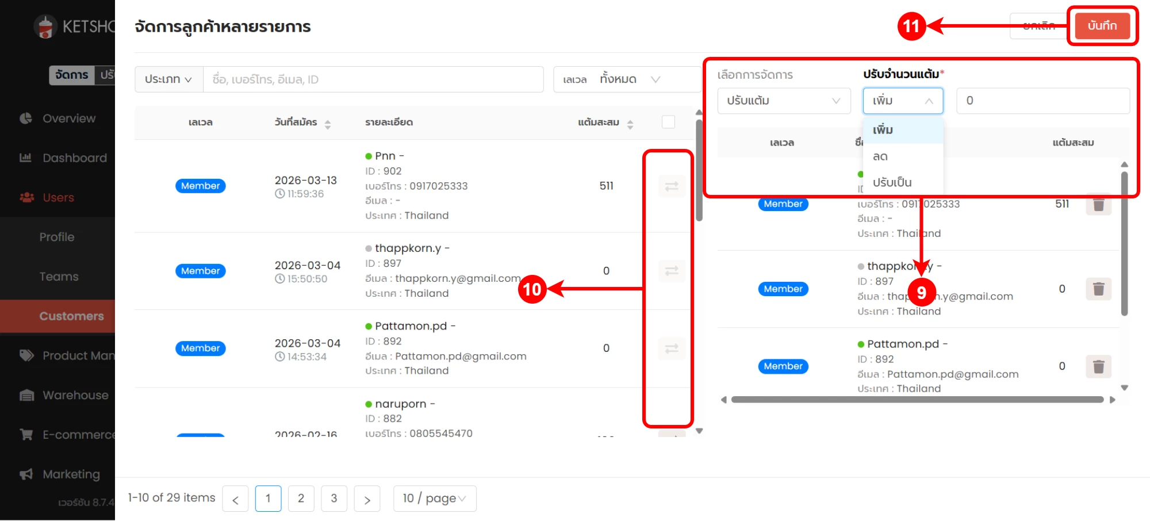Open the ประเภท search type dropdown
This screenshot has height=521, width=1150.
168,79
